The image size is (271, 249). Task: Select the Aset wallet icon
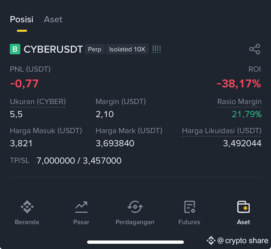pyautogui.click(x=244, y=207)
